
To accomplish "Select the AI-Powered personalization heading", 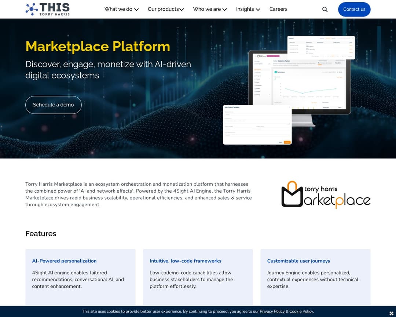I will [x=64, y=261].
